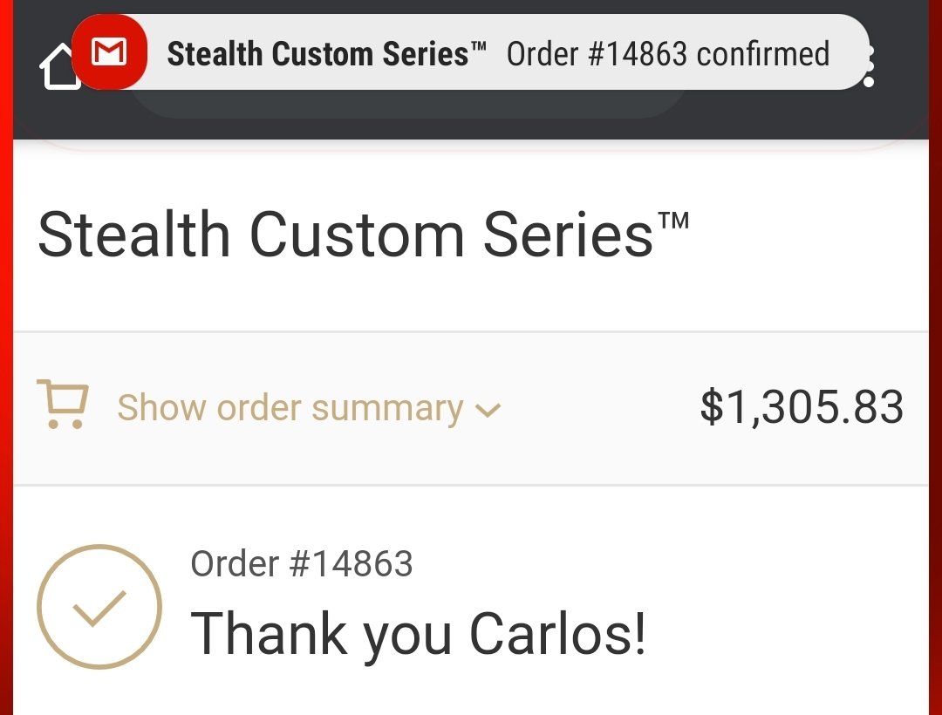The width and height of the screenshot is (942, 715).
Task: Click the order confirmed checkmark circle
Action: pyautogui.click(x=99, y=606)
